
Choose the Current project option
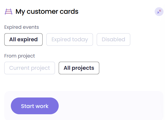29,68
